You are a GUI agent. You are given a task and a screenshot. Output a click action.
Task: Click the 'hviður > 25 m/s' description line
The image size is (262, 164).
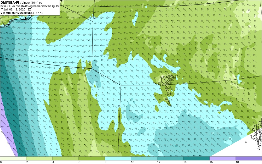[x=30, y=6]
